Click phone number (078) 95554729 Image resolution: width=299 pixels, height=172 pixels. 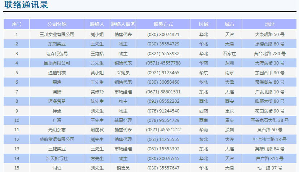(x=163, y=120)
